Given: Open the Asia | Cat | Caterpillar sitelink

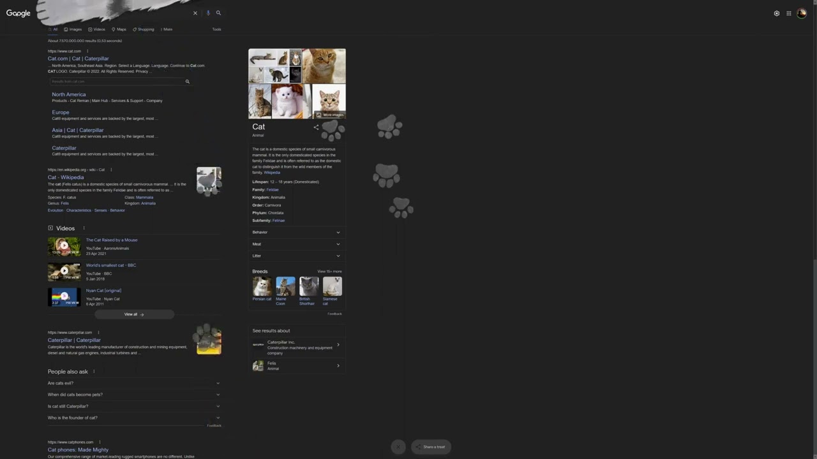Looking at the screenshot, I should click(78, 130).
